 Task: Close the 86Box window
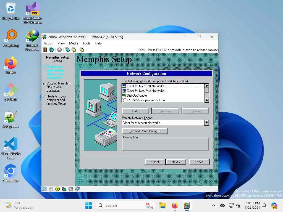pyautogui.click(x=212, y=37)
